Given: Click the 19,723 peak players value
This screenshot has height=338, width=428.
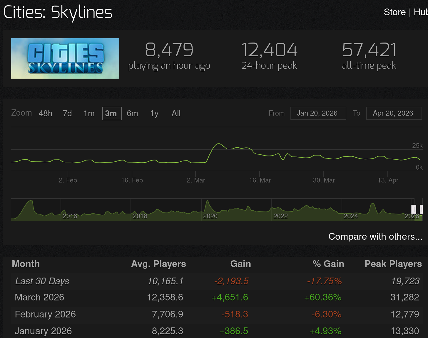Looking at the screenshot, I should (405, 281).
